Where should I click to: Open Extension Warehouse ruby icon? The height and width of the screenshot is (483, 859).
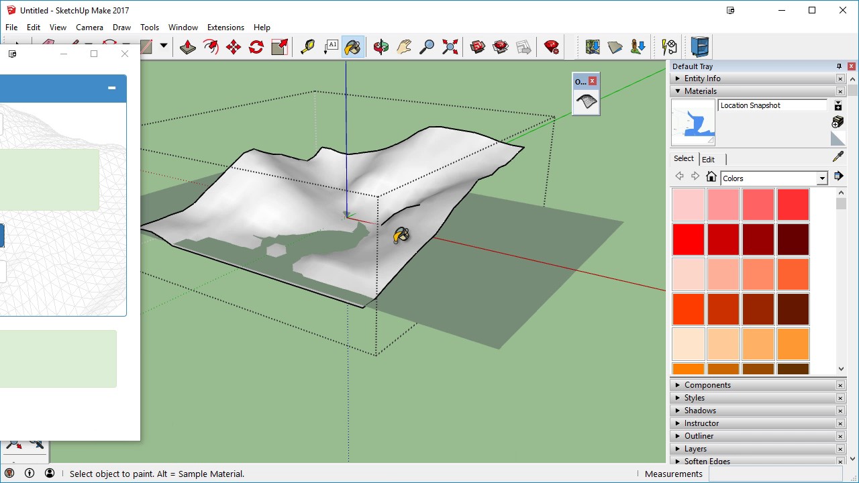click(x=552, y=47)
